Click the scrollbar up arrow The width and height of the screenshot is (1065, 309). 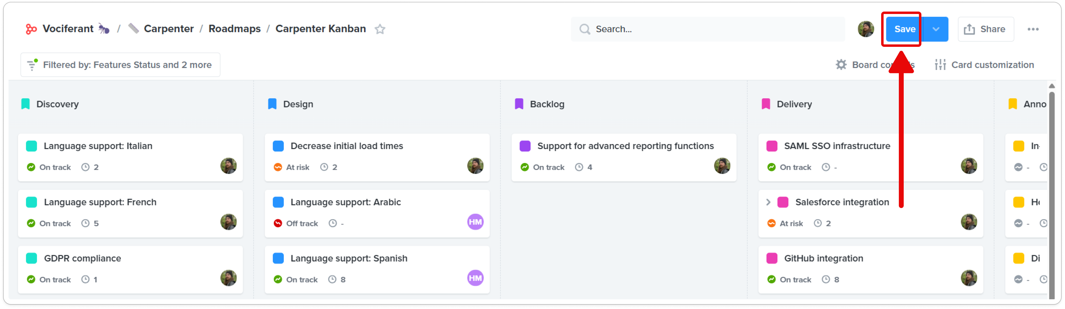[1052, 86]
